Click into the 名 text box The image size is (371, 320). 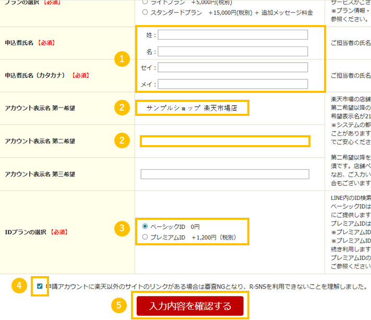233,52
